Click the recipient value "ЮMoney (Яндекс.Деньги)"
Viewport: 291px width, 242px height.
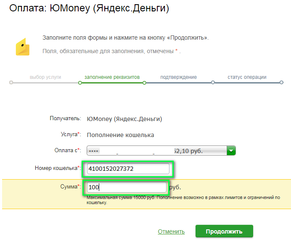click(x=124, y=119)
